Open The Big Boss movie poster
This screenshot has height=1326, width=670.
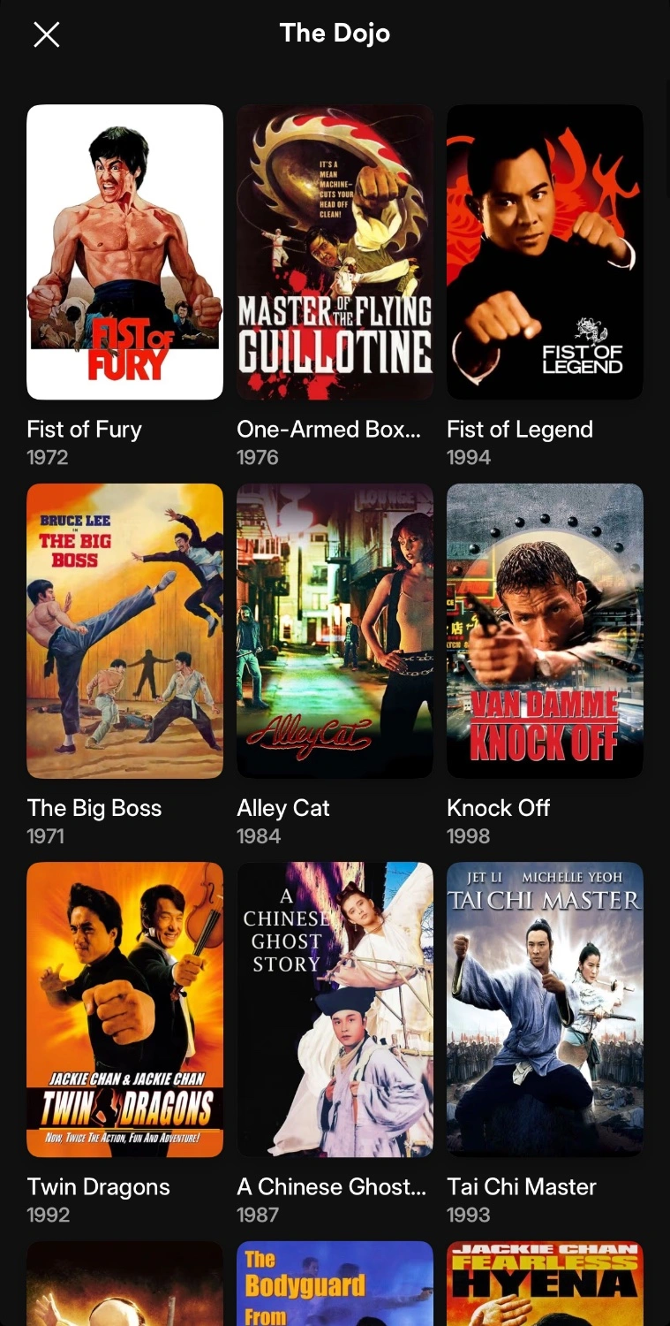[x=125, y=631]
